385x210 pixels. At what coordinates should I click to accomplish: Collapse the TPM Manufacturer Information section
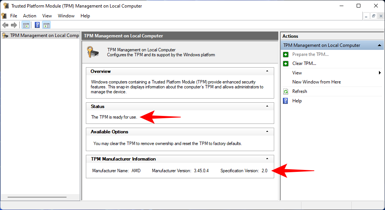[267, 159]
